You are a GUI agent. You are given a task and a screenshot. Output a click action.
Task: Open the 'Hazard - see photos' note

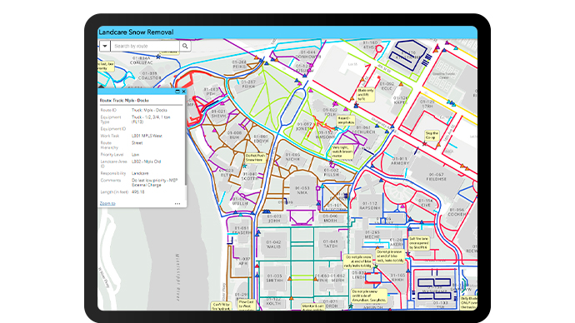(346, 121)
